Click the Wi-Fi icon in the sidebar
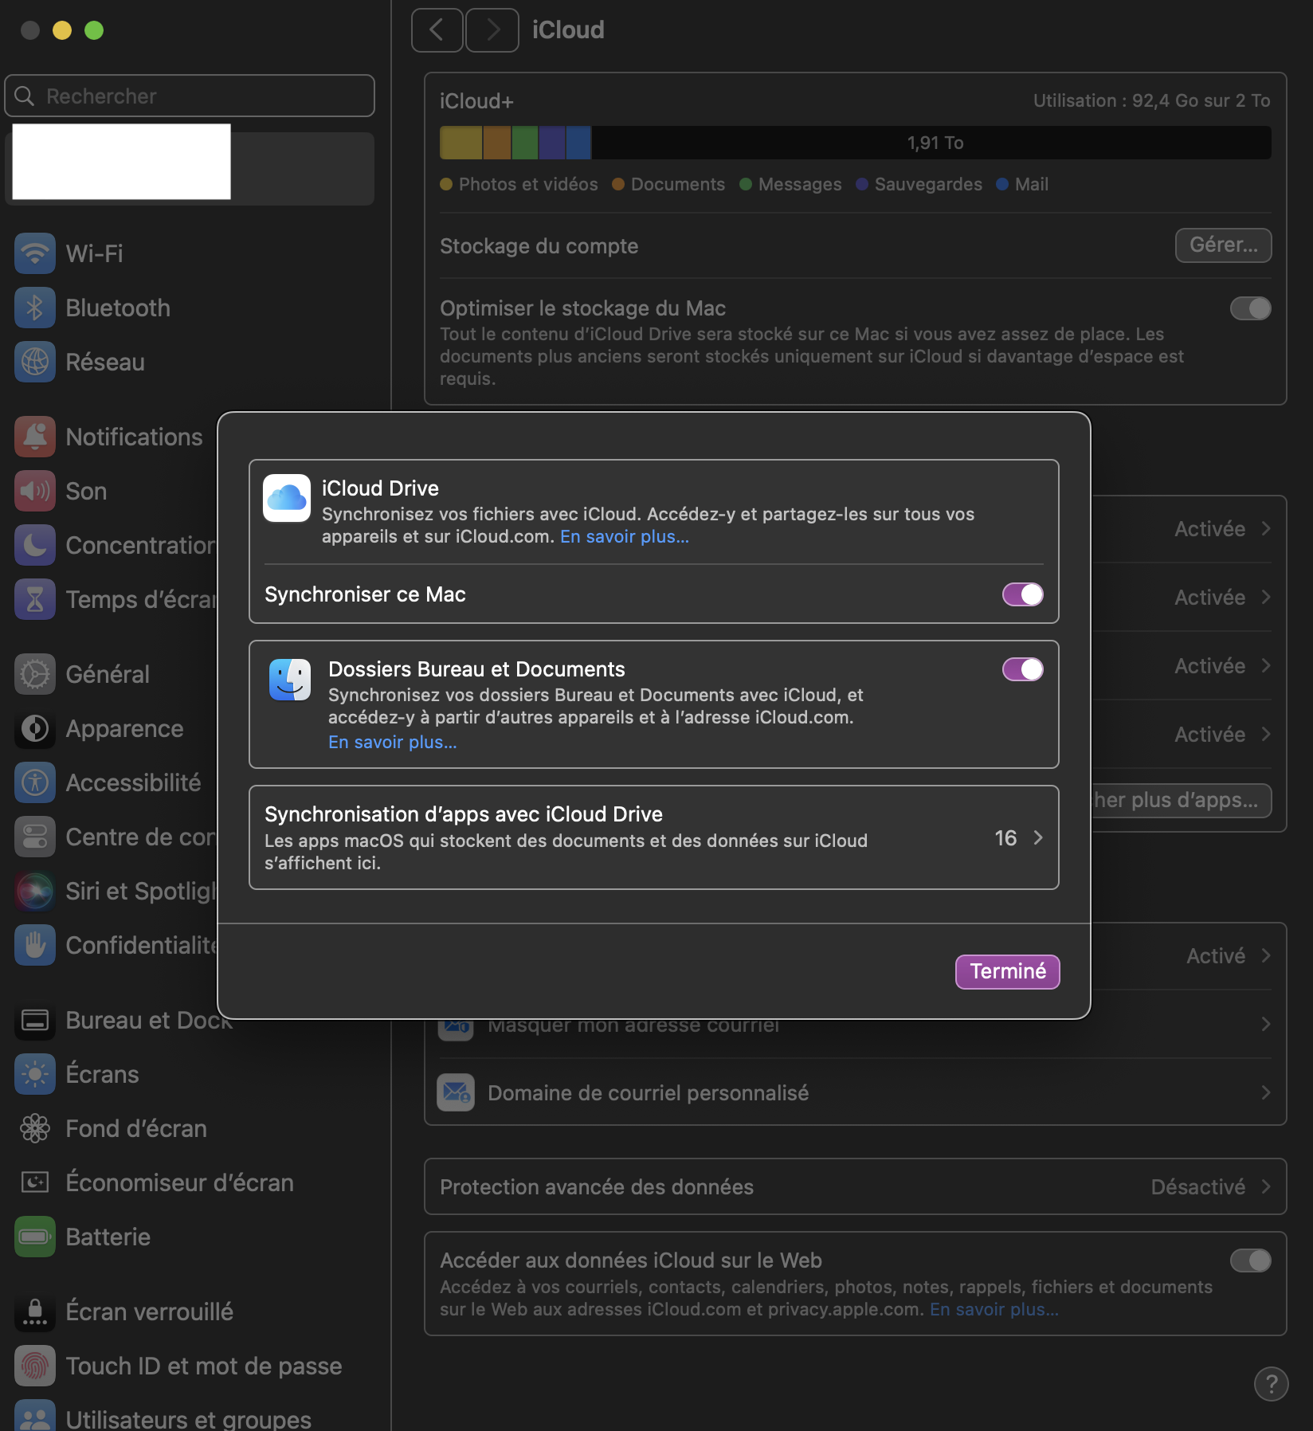The image size is (1313, 1431). coord(34,253)
